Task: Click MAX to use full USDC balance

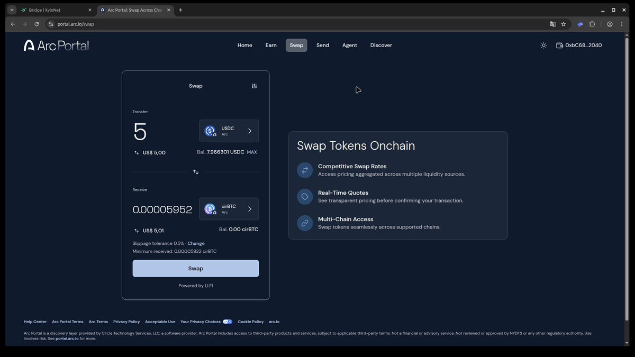Action: 252,152
